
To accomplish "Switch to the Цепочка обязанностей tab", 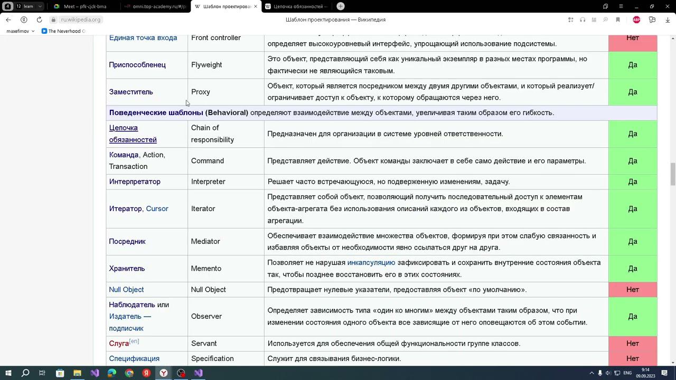I will point(296,6).
